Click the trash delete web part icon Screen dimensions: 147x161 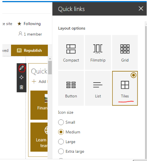click(x=21, y=87)
